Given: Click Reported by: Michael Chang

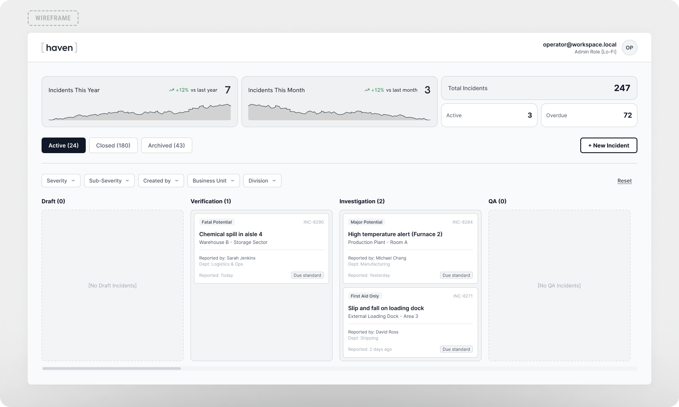Looking at the screenshot, I should click(377, 258).
